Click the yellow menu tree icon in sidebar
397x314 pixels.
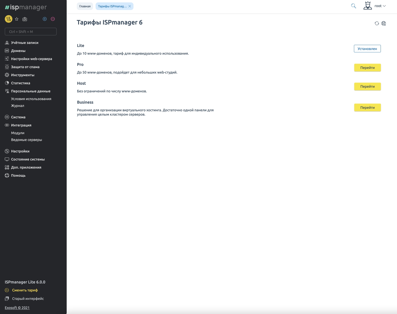click(x=9, y=19)
